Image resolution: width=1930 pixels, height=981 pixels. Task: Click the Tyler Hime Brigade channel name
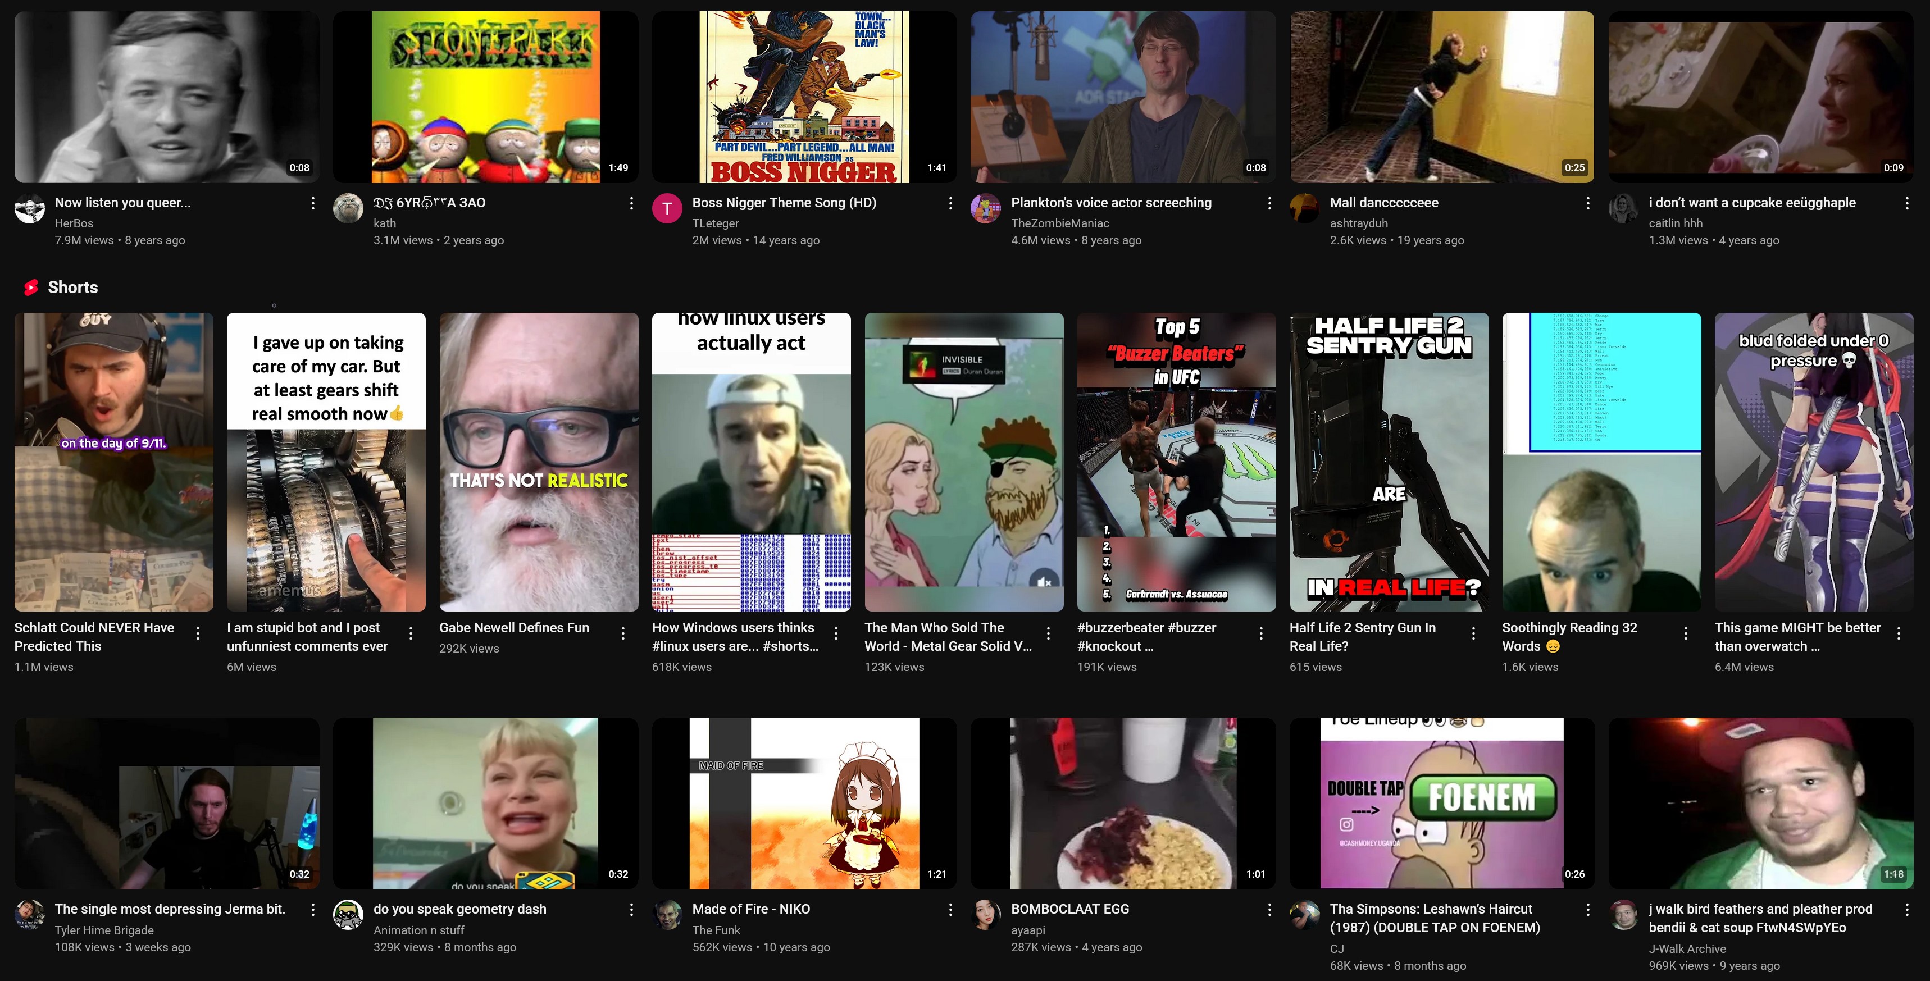coord(104,930)
